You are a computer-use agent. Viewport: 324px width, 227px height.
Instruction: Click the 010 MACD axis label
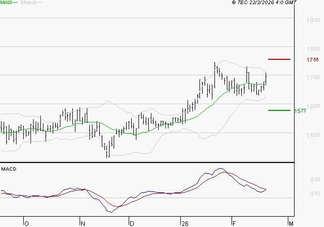315,193
